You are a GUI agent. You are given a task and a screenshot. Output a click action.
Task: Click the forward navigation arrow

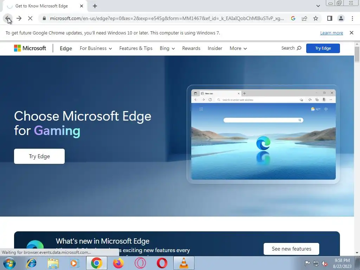19,18
